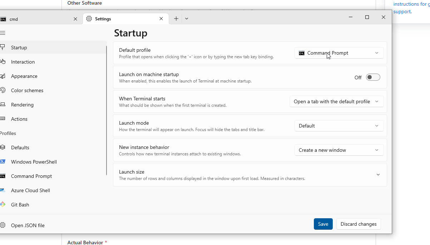Image resolution: width=430 pixels, height=245 pixels.
Task: Open a new tab with plus button
Action: click(x=176, y=19)
